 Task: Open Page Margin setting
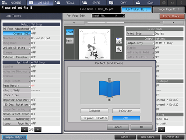point(17,86)
